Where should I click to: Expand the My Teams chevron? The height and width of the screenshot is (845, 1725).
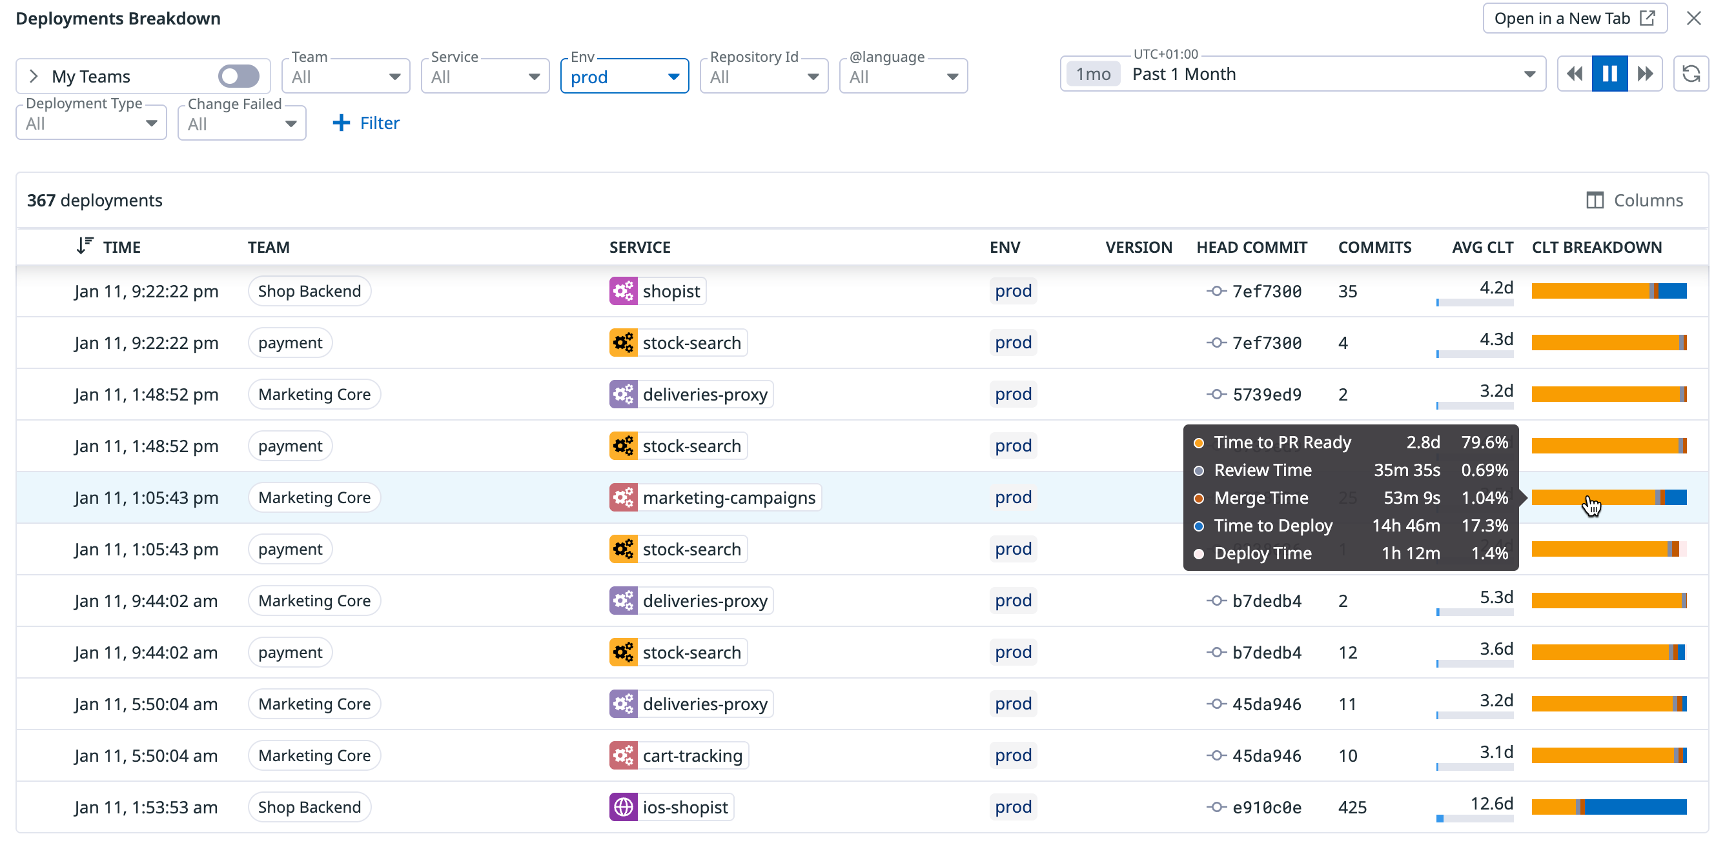click(x=34, y=76)
